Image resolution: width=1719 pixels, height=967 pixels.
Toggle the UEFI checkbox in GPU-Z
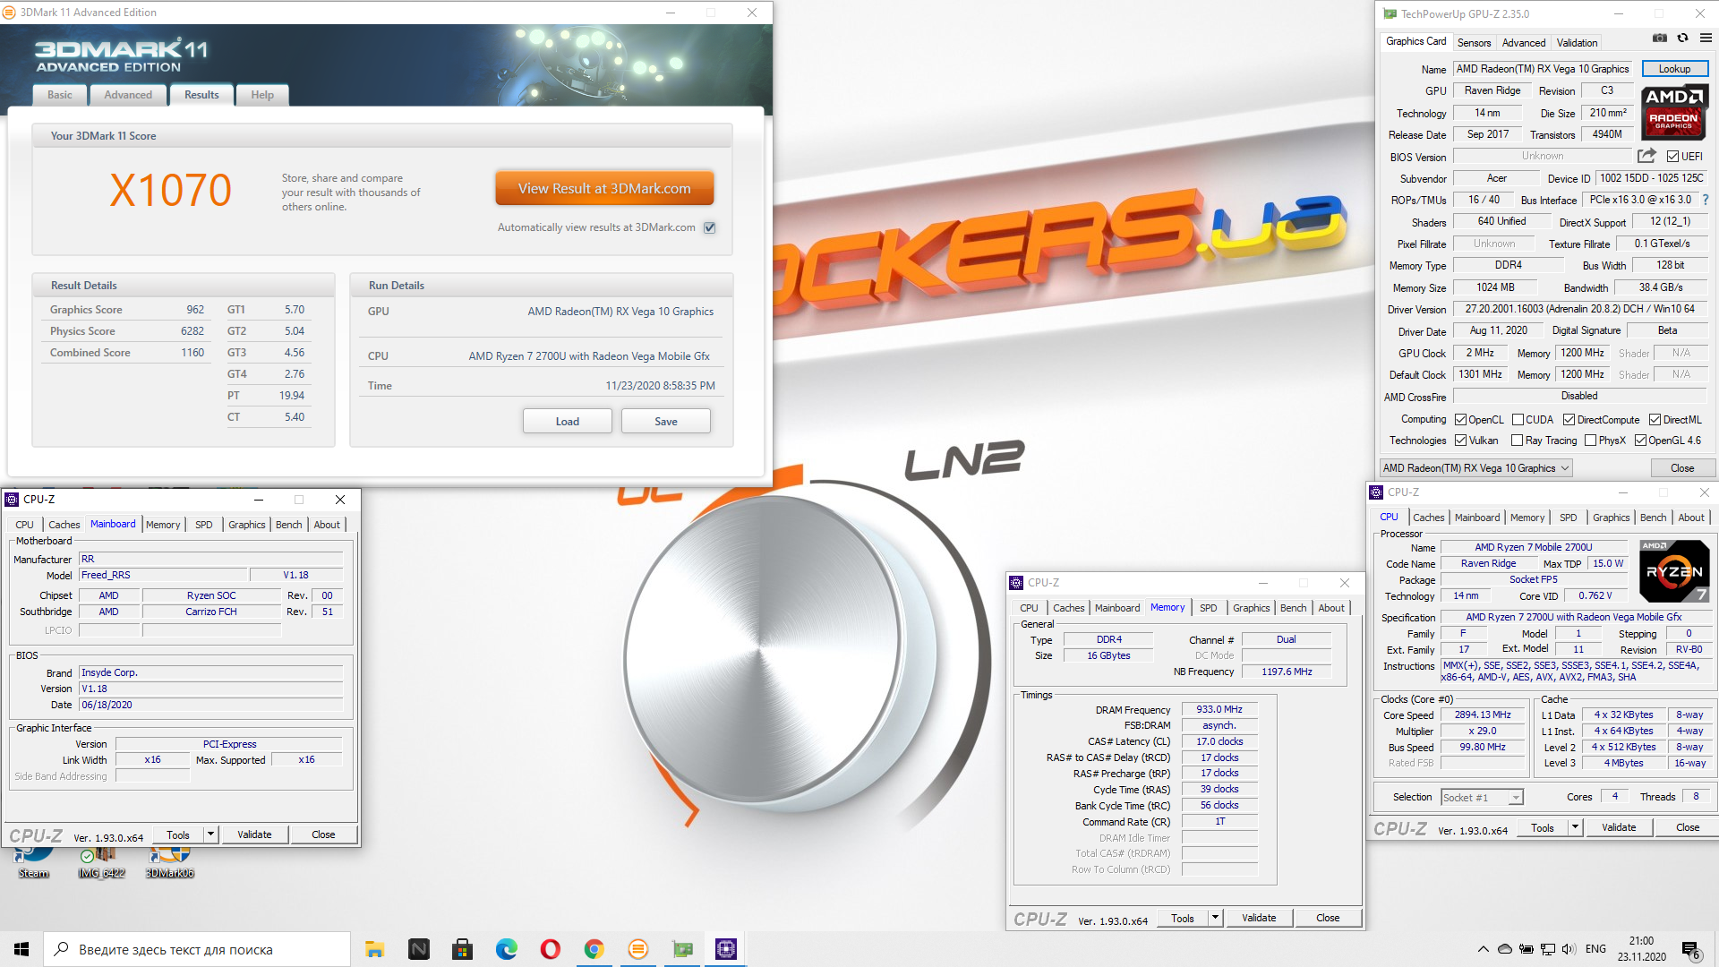(x=1672, y=156)
